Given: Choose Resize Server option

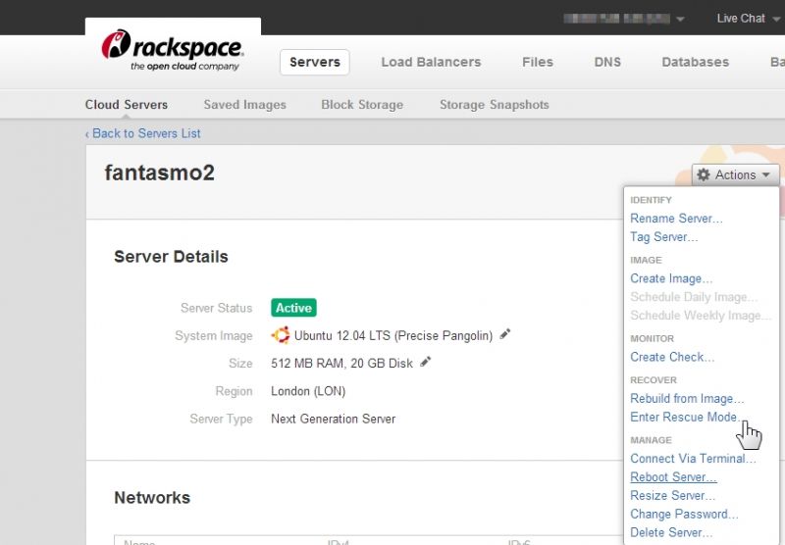Looking at the screenshot, I should coord(672,496).
